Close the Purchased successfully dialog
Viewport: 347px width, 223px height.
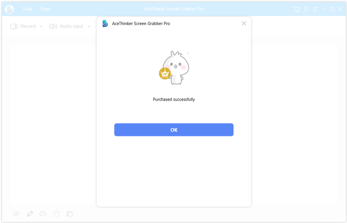click(x=244, y=23)
